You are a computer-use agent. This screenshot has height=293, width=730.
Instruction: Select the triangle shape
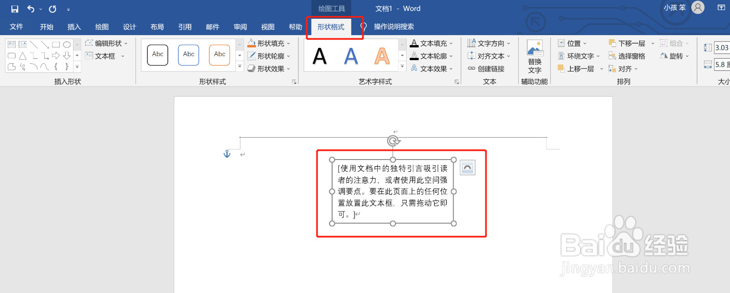click(x=23, y=56)
